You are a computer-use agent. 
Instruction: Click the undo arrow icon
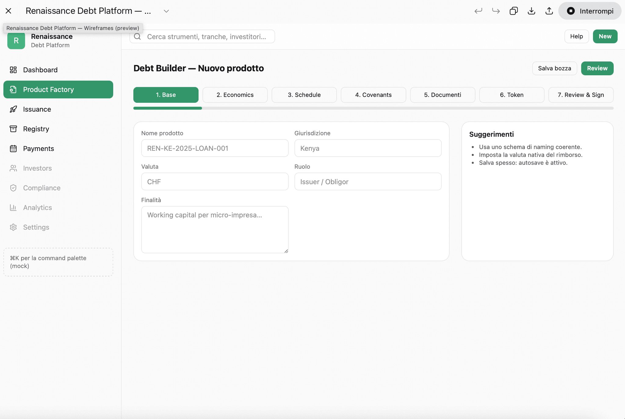[x=478, y=11]
